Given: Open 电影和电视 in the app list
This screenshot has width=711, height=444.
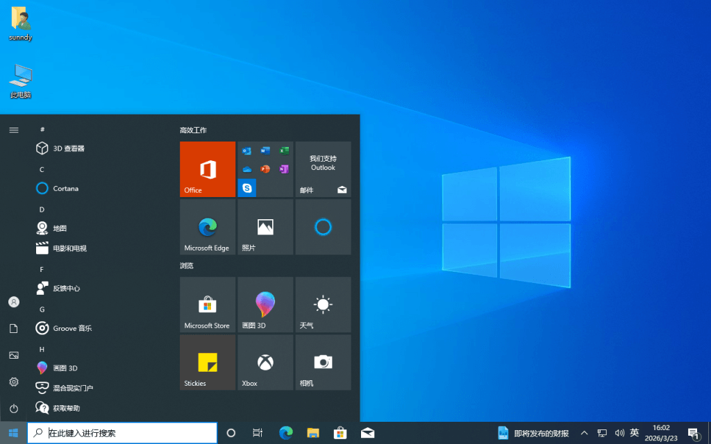Looking at the screenshot, I should pyautogui.click(x=101, y=248).
